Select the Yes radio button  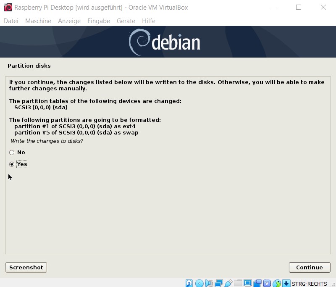[x=12, y=164]
